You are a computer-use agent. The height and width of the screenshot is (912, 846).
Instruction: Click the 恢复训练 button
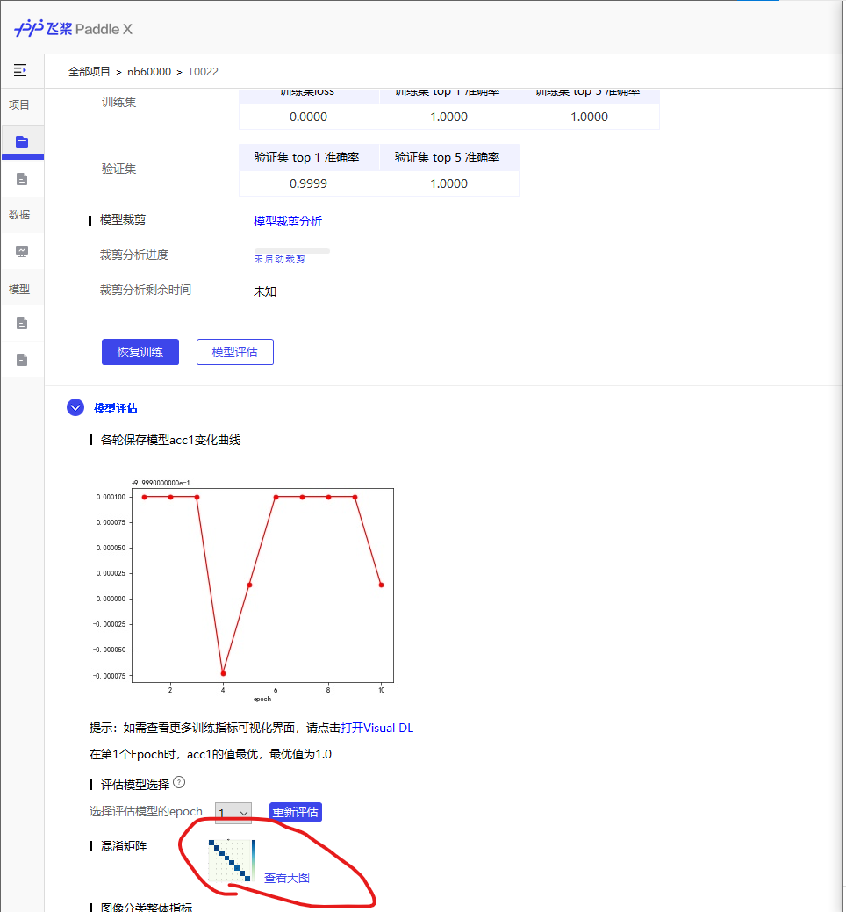(140, 352)
